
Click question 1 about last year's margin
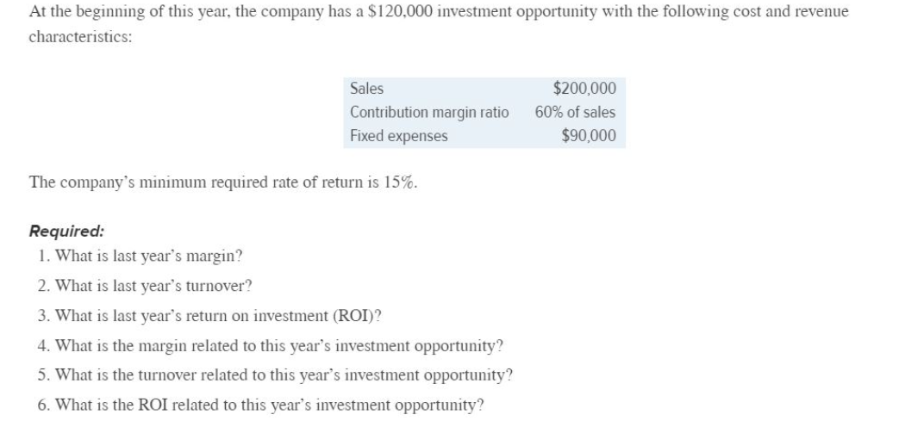(140, 256)
